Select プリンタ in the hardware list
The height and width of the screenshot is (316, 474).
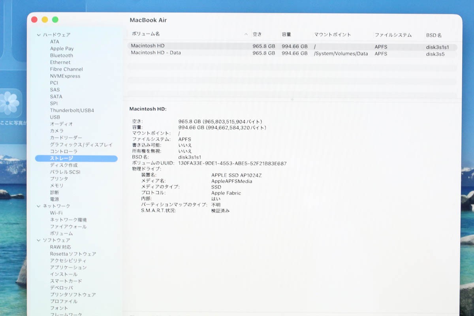[x=59, y=179]
